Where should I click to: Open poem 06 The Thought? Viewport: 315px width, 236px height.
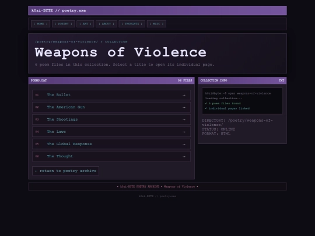[x=111, y=156]
